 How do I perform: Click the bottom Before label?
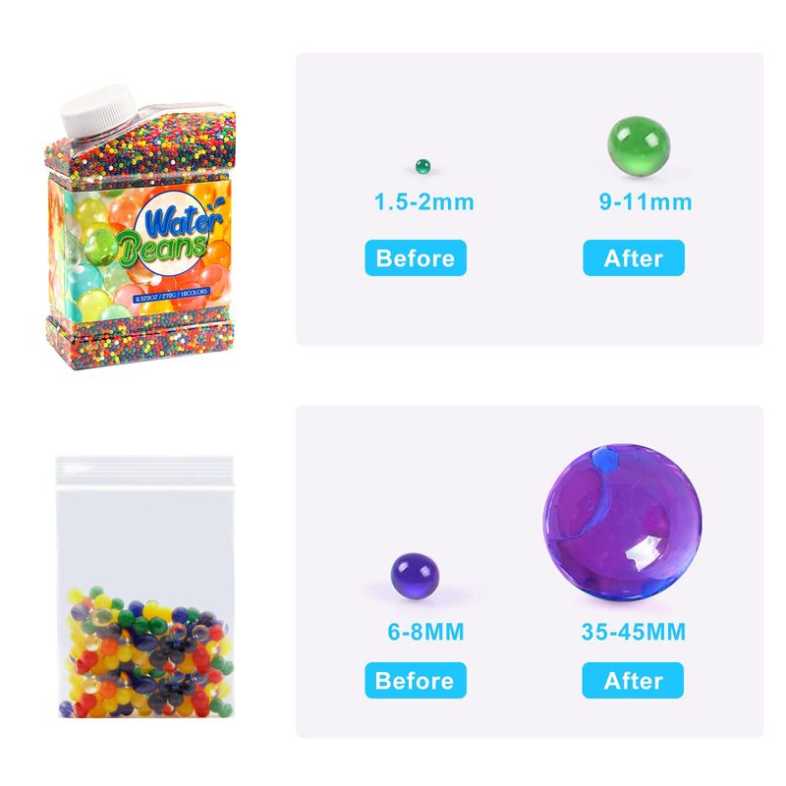click(416, 680)
